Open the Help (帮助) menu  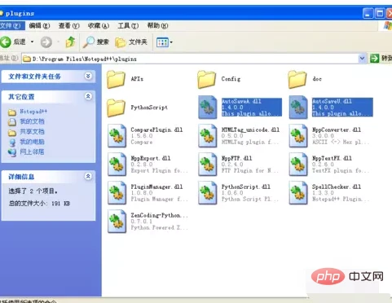pos(157,26)
